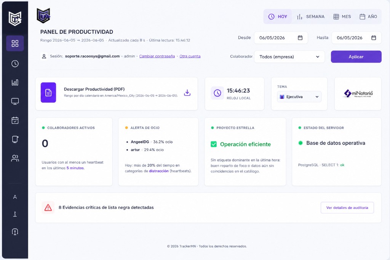
Task: Open the dashboard grid icon in sidebar
Action: [x=15, y=43]
